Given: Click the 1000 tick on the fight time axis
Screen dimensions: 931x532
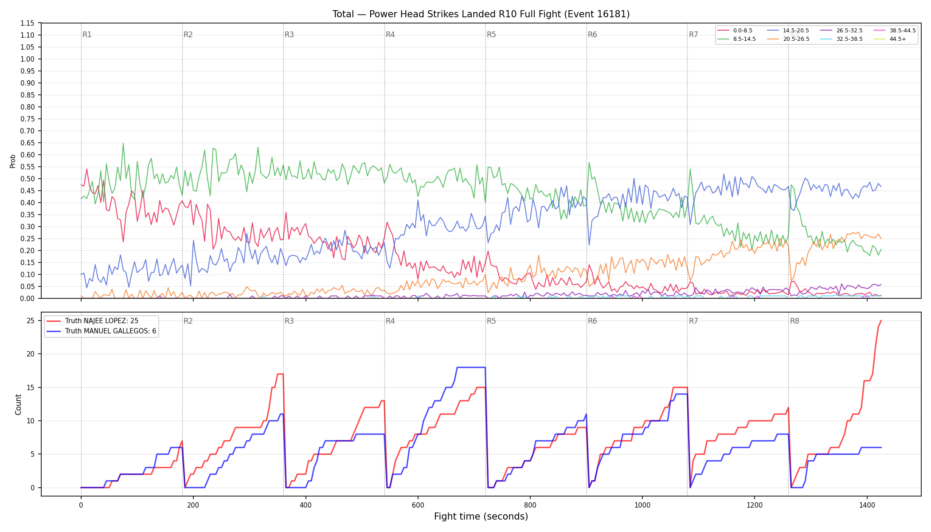Looking at the screenshot, I should coord(642,505).
